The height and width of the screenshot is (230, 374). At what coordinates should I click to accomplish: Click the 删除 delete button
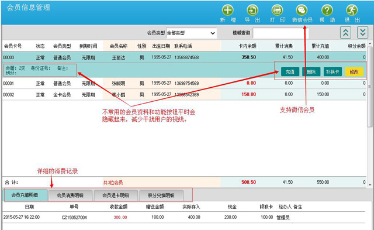click(311, 71)
